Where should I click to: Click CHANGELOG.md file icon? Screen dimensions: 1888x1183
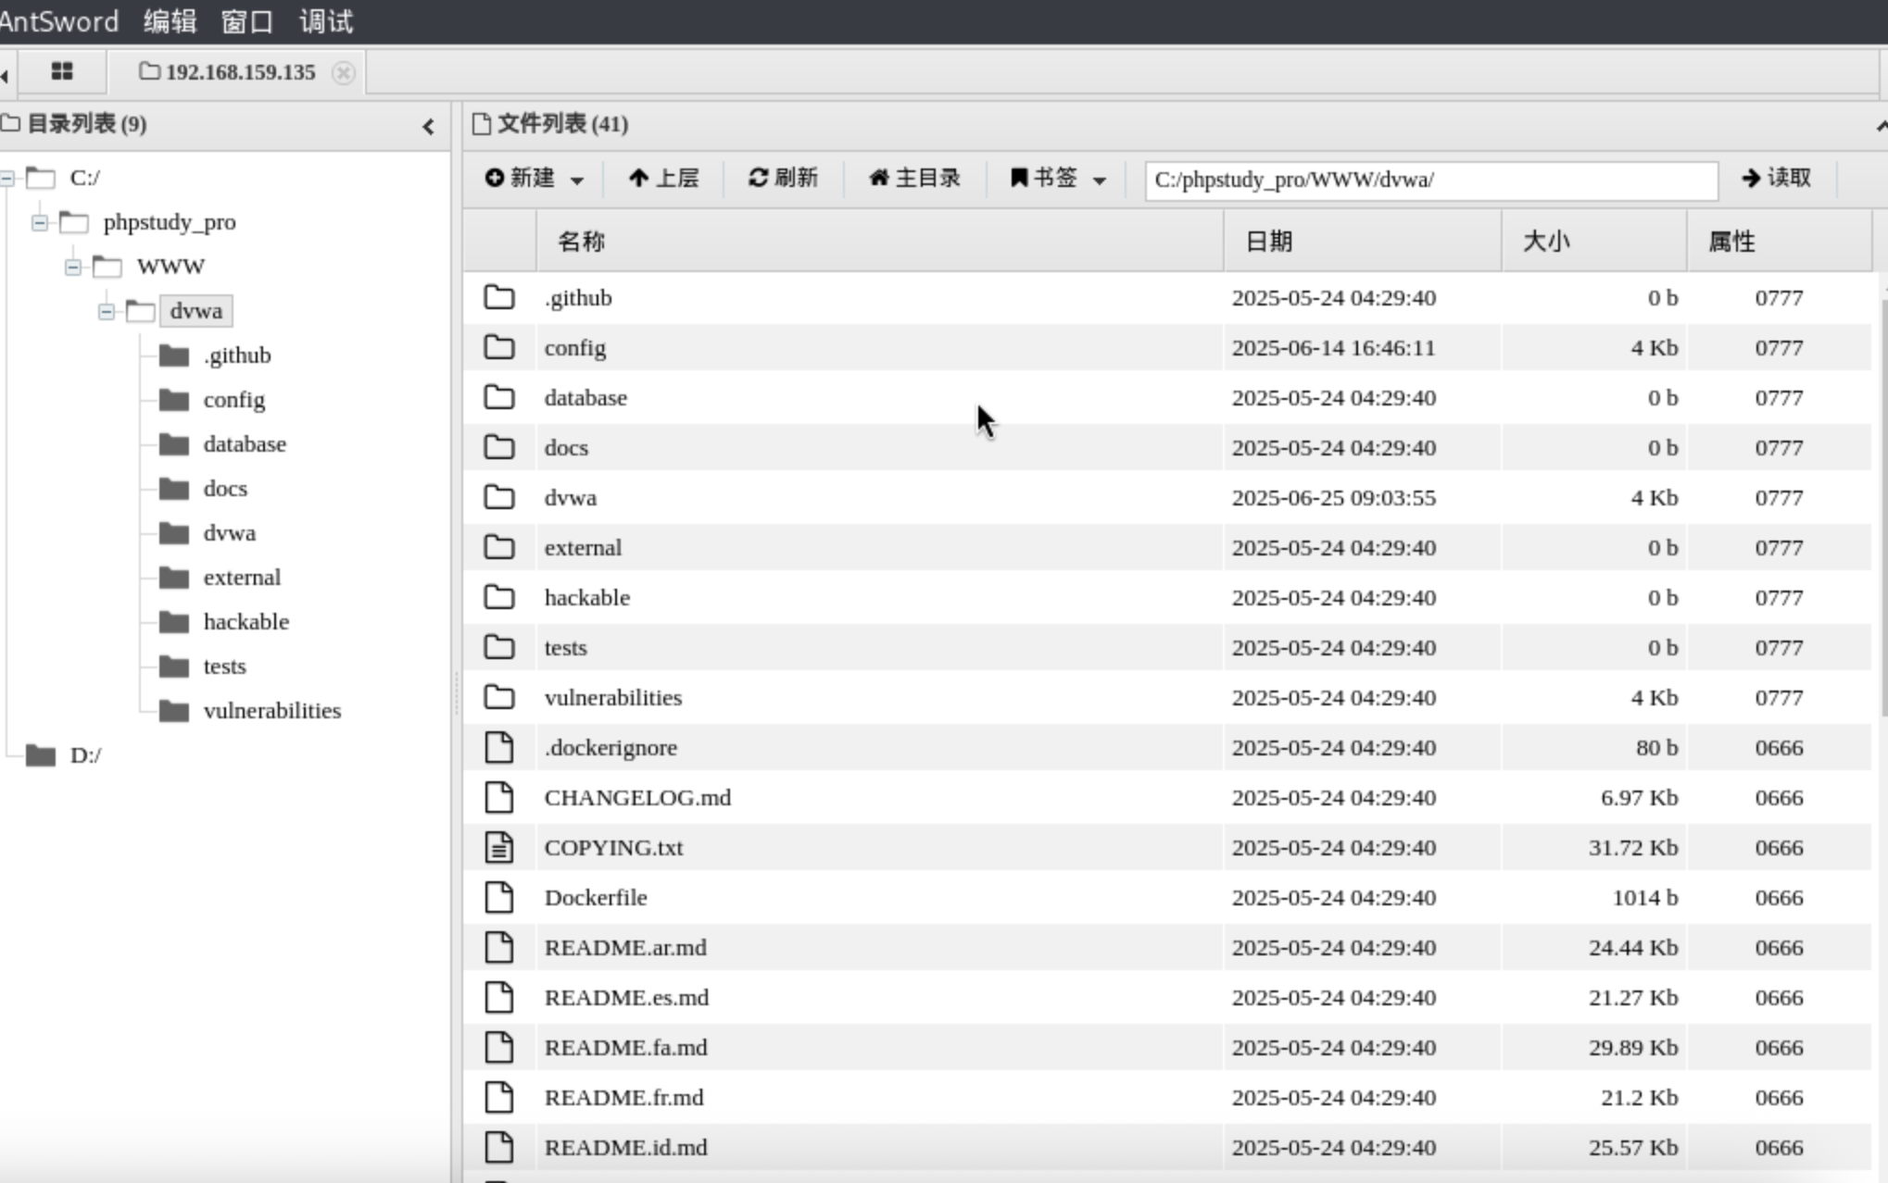pyautogui.click(x=499, y=797)
